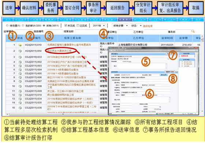Viewport: 205px width, 143px height.
Task: Open the project link in row CGJ[2011]-004
Action: pos(63,70)
